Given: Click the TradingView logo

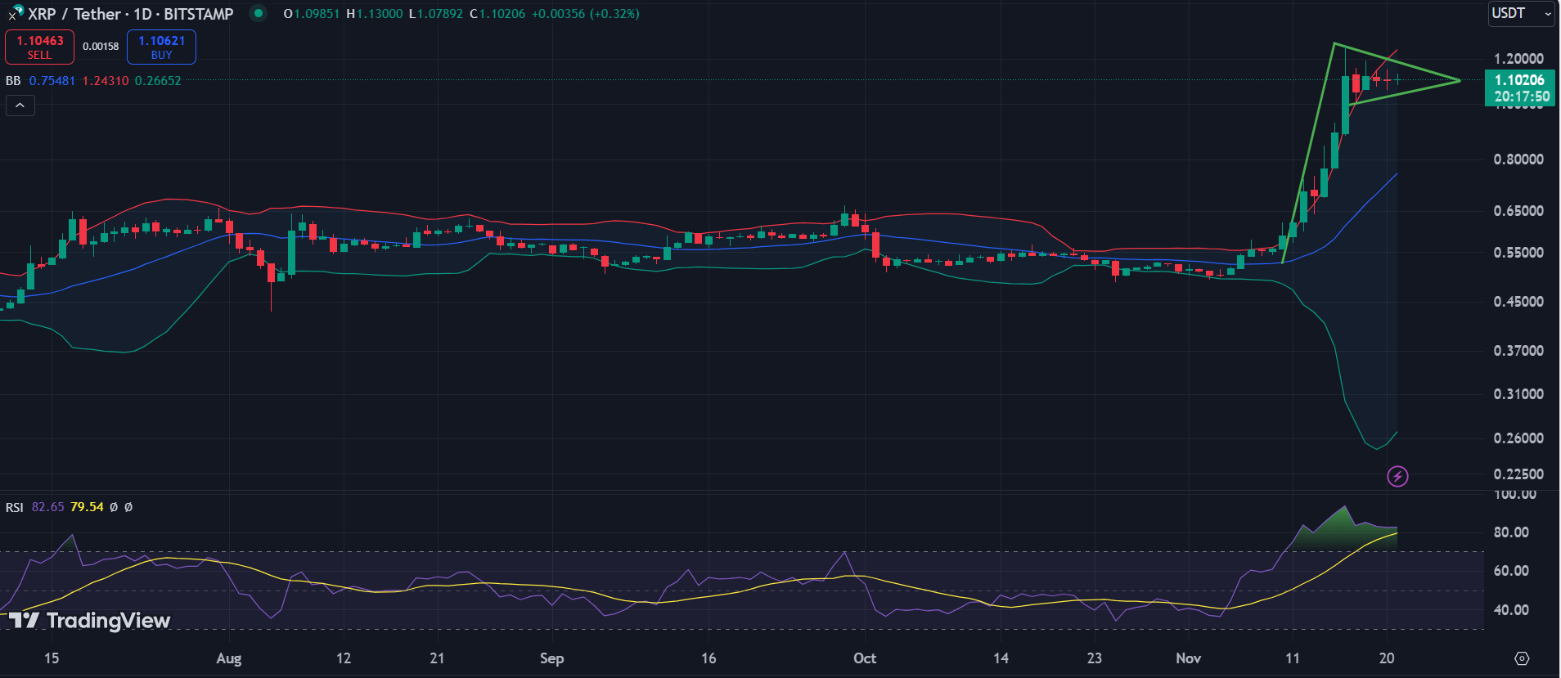Looking at the screenshot, I should point(90,621).
